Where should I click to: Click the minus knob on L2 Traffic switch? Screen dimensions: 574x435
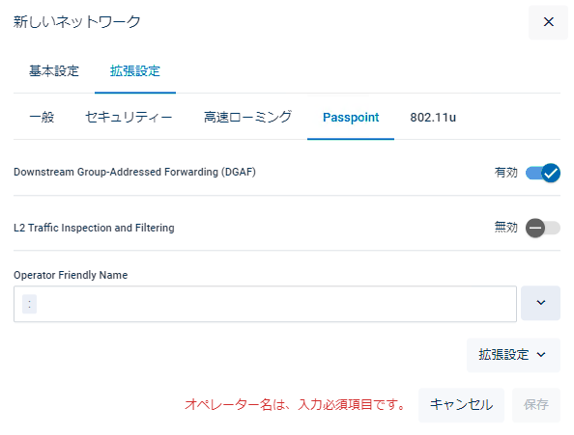click(535, 228)
